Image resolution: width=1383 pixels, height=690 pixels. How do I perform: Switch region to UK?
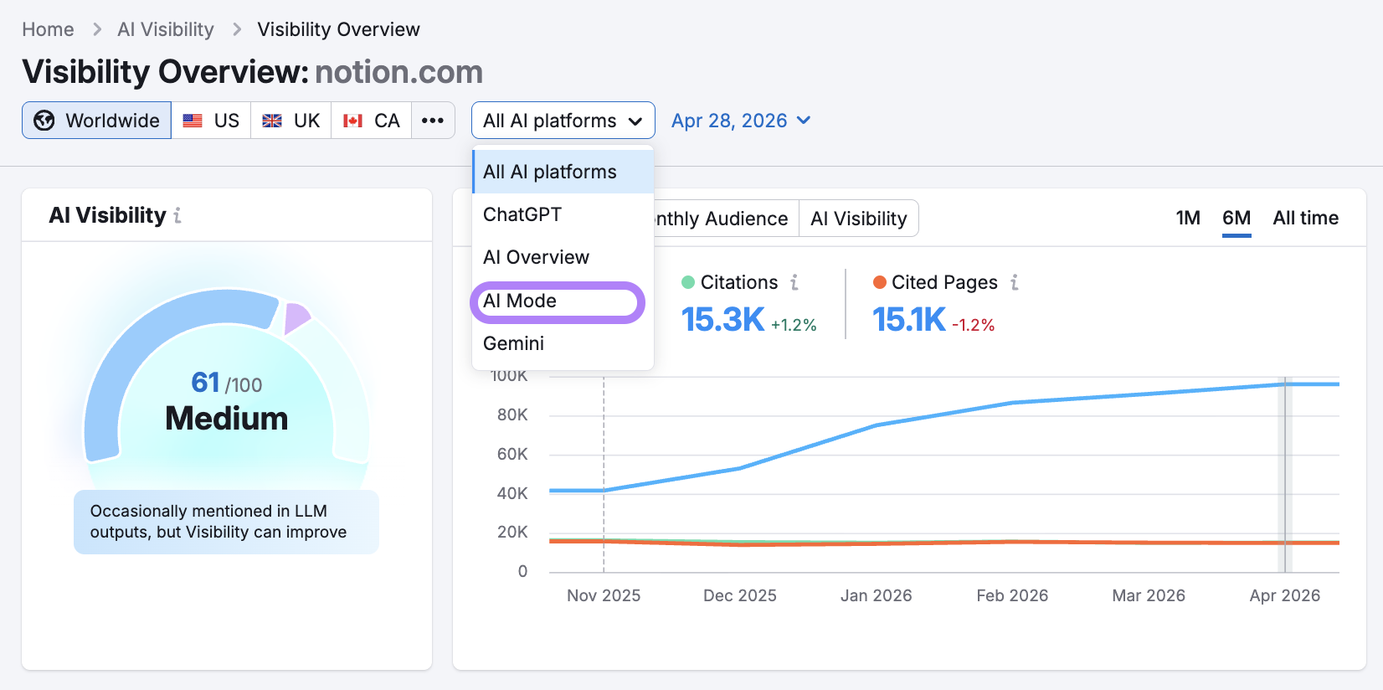point(290,121)
